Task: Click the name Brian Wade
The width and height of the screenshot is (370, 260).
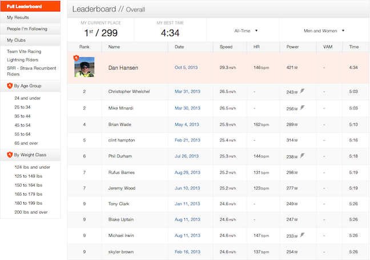Action: (x=120, y=124)
